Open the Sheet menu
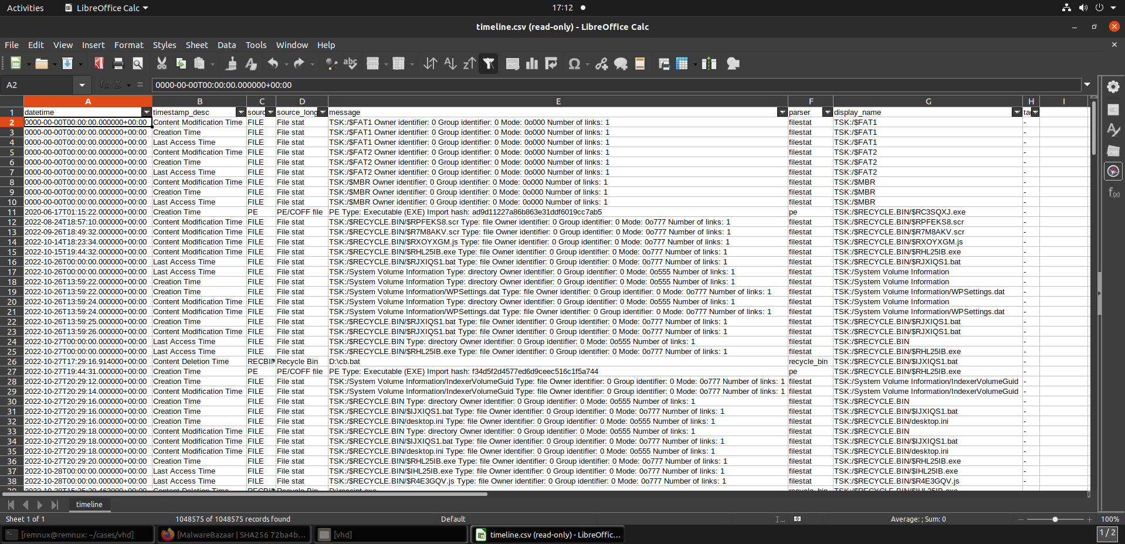The height and width of the screenshot is (544, 1125). tap(196, 45)
